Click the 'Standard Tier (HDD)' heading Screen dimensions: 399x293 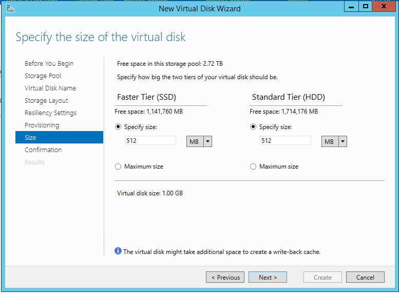(289, 97)
